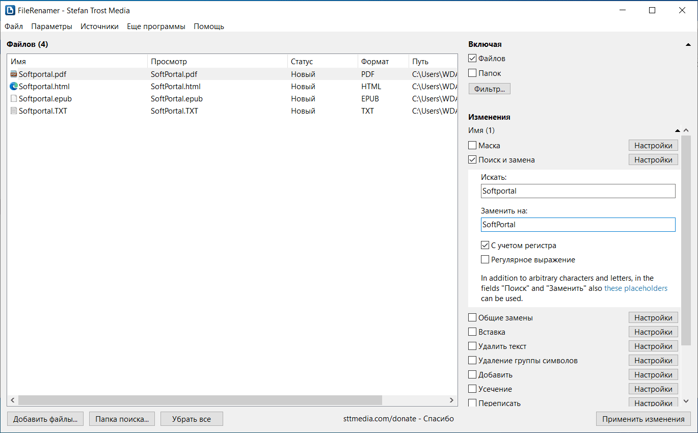This screenshot has height=433, width=698.
Task: Open the Файл menu
Action: pos(14,26)
